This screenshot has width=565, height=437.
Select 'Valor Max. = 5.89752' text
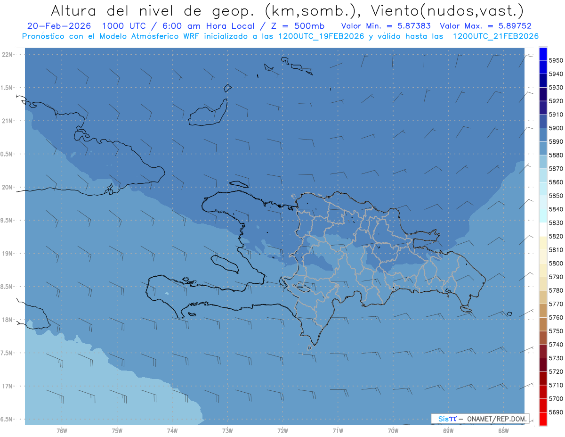pos(485,26)
